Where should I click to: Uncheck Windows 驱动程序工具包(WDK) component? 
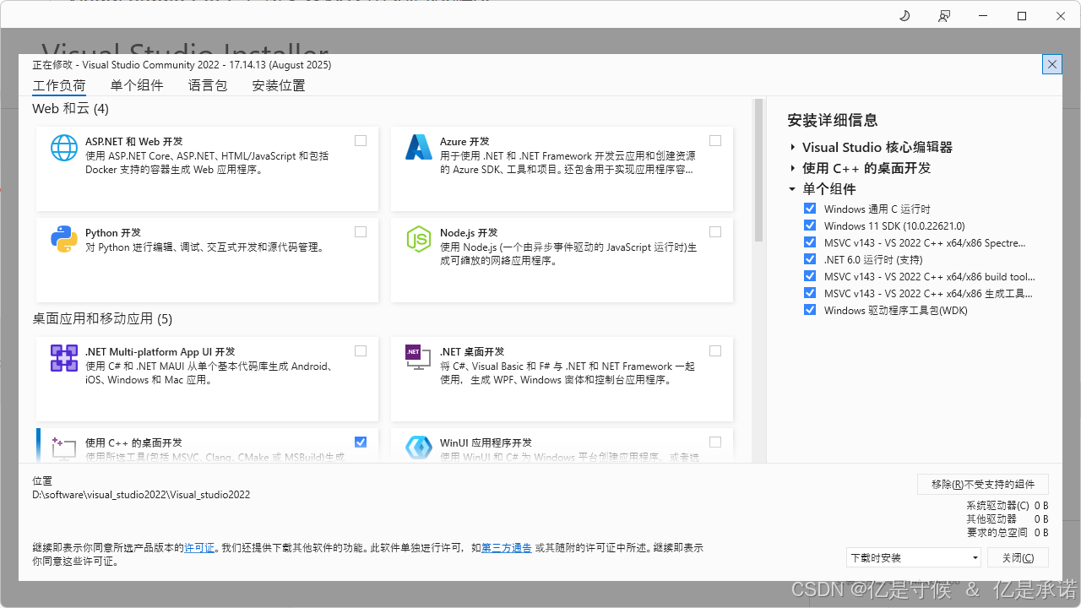(x=810, y=310)
